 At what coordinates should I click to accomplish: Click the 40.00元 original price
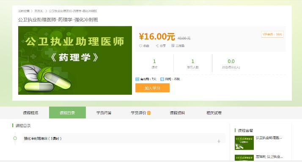[x=184, y=38]
